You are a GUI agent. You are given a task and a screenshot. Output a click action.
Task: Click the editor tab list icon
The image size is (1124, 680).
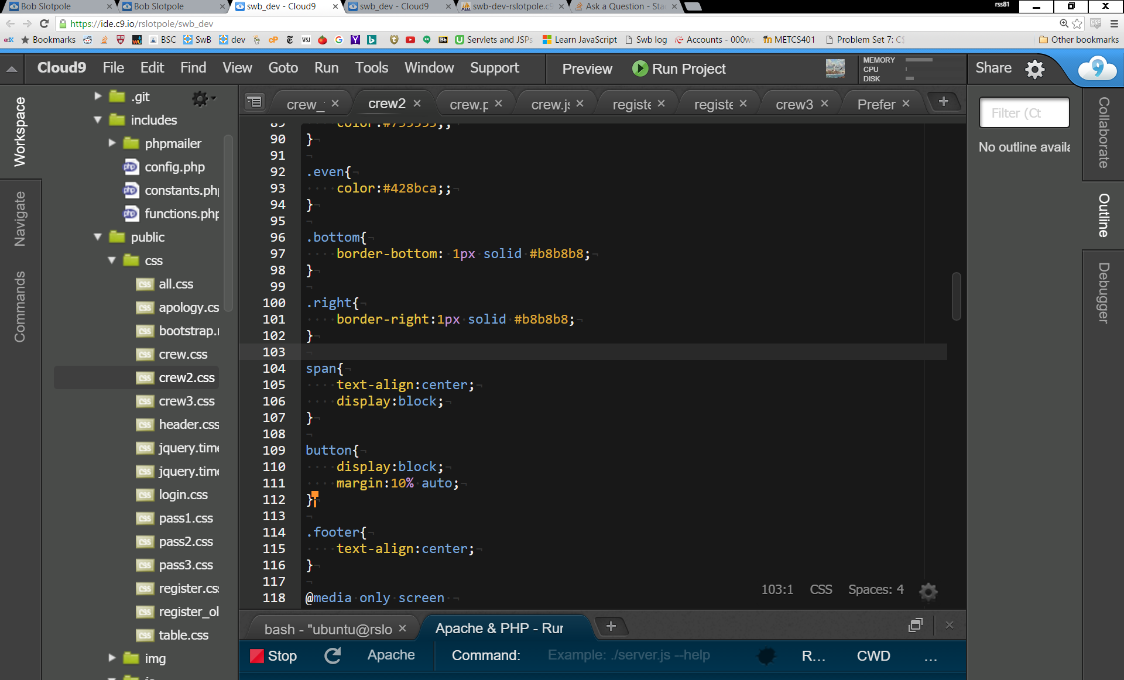pyautogui.click(x=255, y=102)
